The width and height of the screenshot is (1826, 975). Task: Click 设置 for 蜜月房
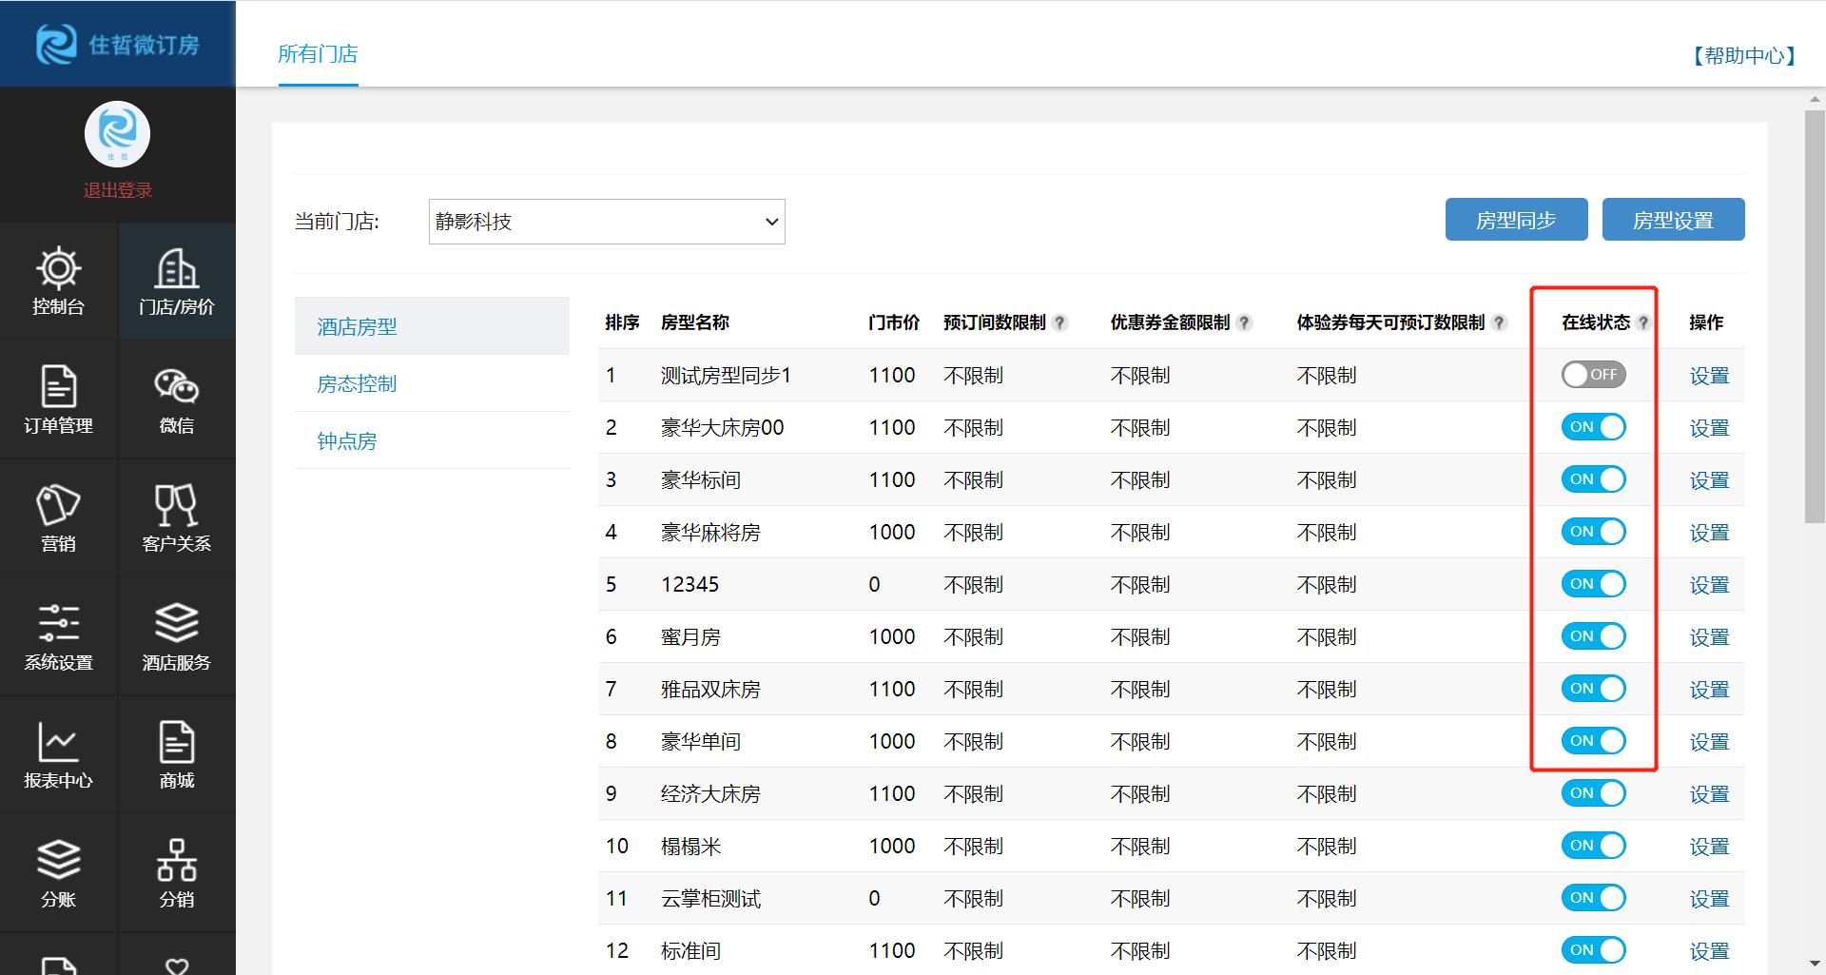coord(1709,637)
